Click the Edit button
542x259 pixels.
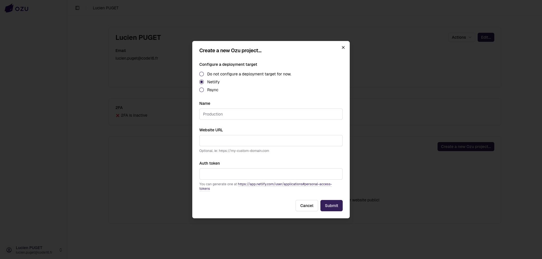click(x=486, y=37)
